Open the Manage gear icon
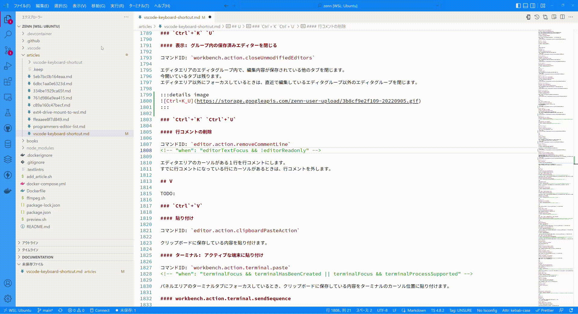578x314 pixels. [8, 299]
